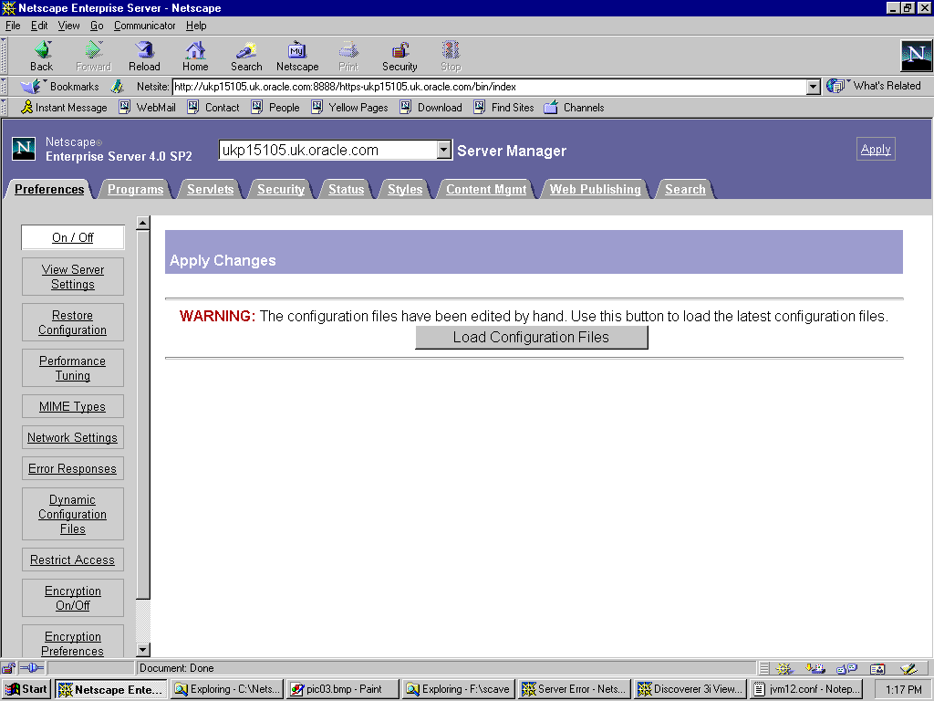Screen dimensions: 934x701
Task: Open Search from navigation toolbar
Action: click(246, 57)
